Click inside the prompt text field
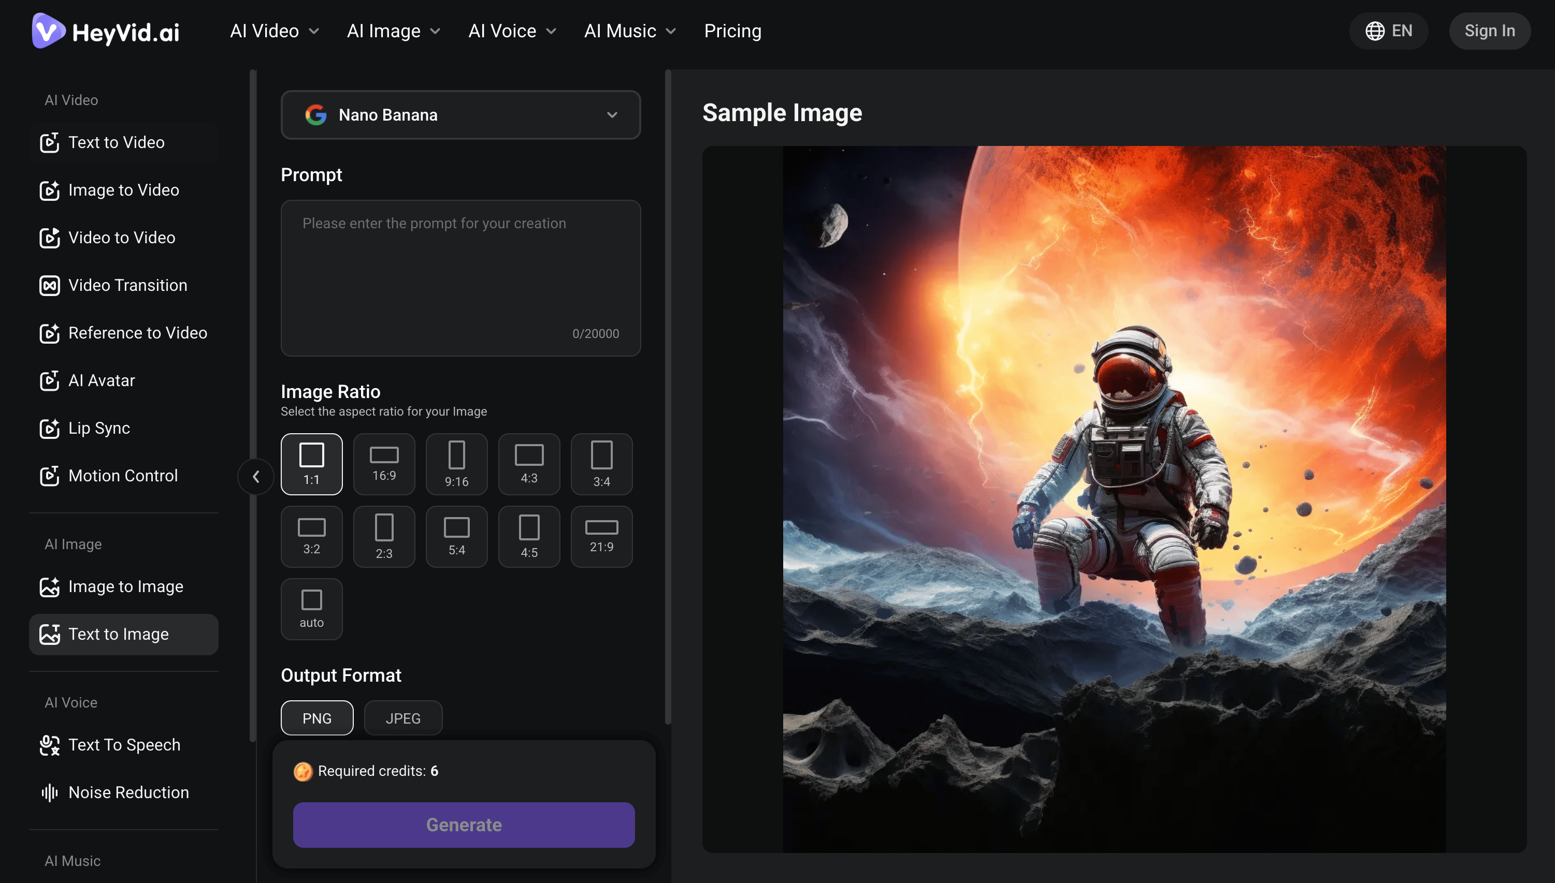 click(x=460, y=278)
